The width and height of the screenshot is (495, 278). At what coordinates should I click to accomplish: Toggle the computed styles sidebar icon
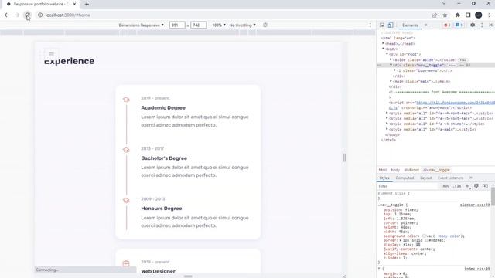pos(485,186)
